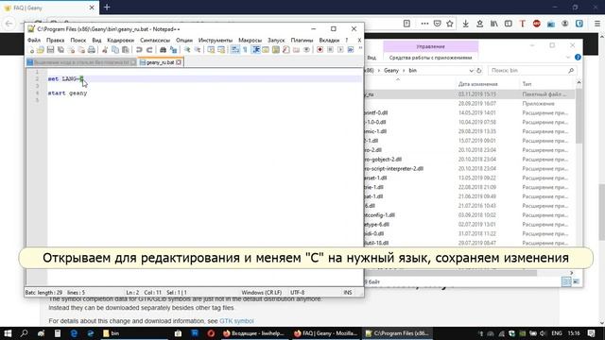
Task: Open the Правка menu
Action: pyautogui.click(x=55, y=40)
